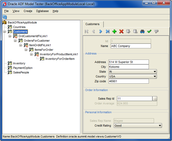Click the City field showing Kokomo
Image resolution: width=172 pixels, height=141 pixels.
coord(129,67)
